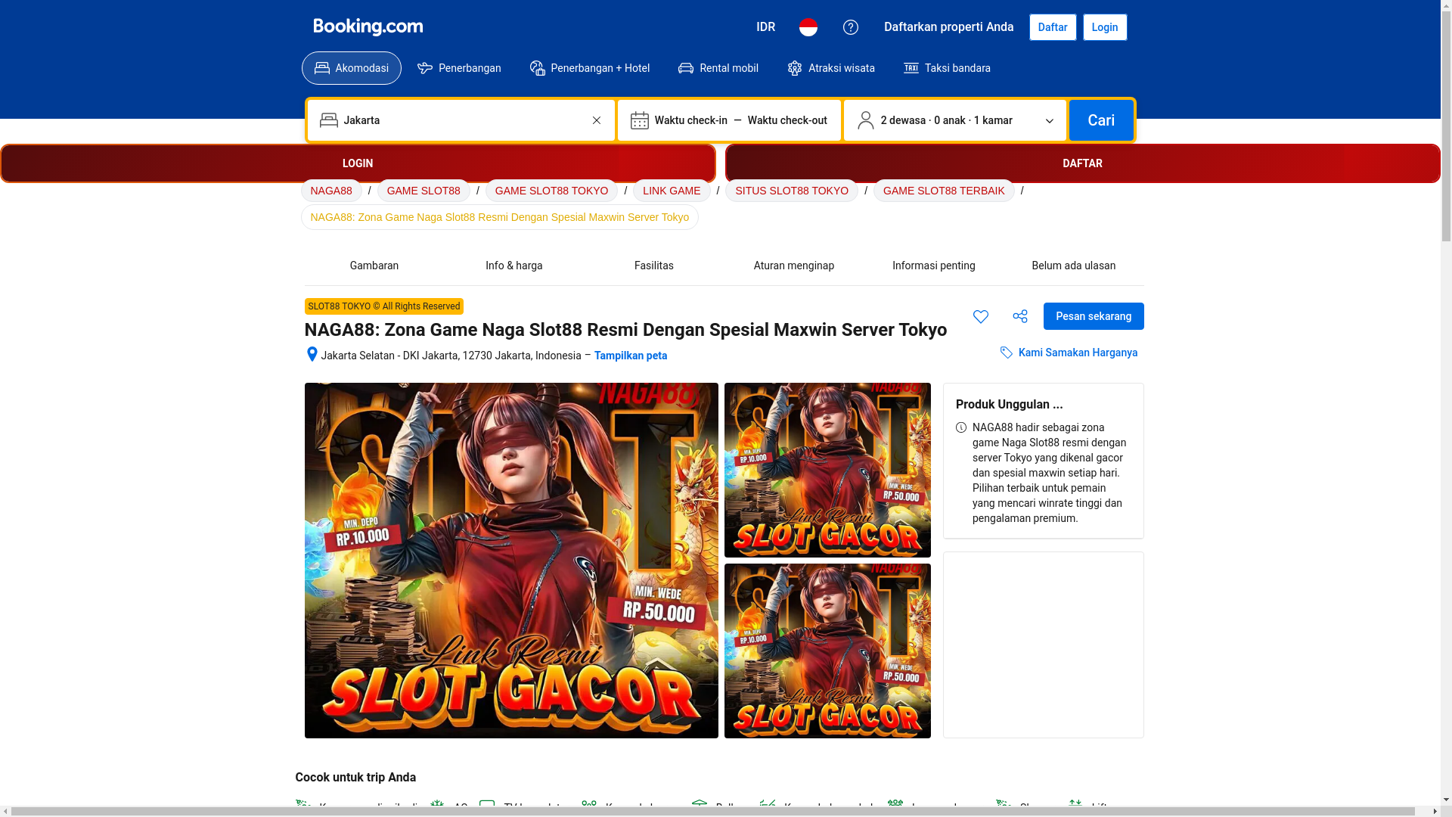Go to the Aturan menginap section tab
This screenshot has height=817, width=1452.
coord(794,266)
